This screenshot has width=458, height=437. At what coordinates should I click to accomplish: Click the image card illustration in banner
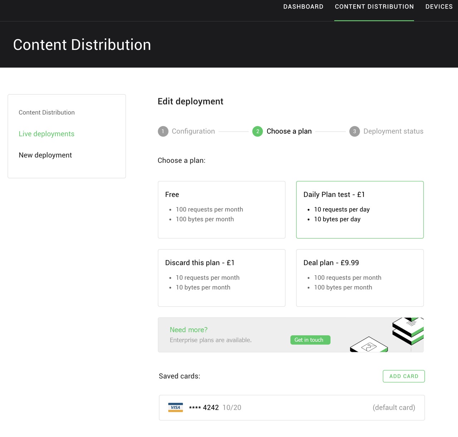point(369,345)
